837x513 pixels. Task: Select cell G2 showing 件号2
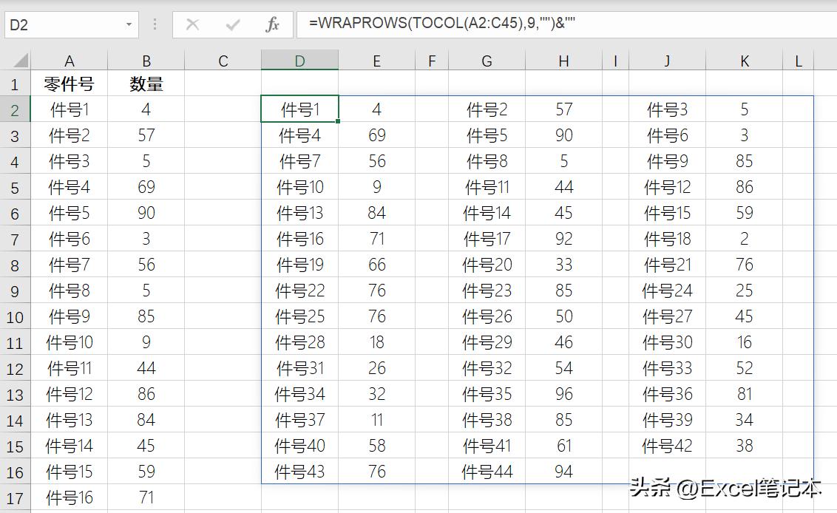[487, 109]
